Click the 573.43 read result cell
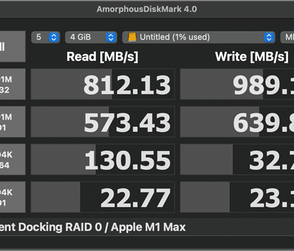 pyautogui.click(x=103, y=122)
